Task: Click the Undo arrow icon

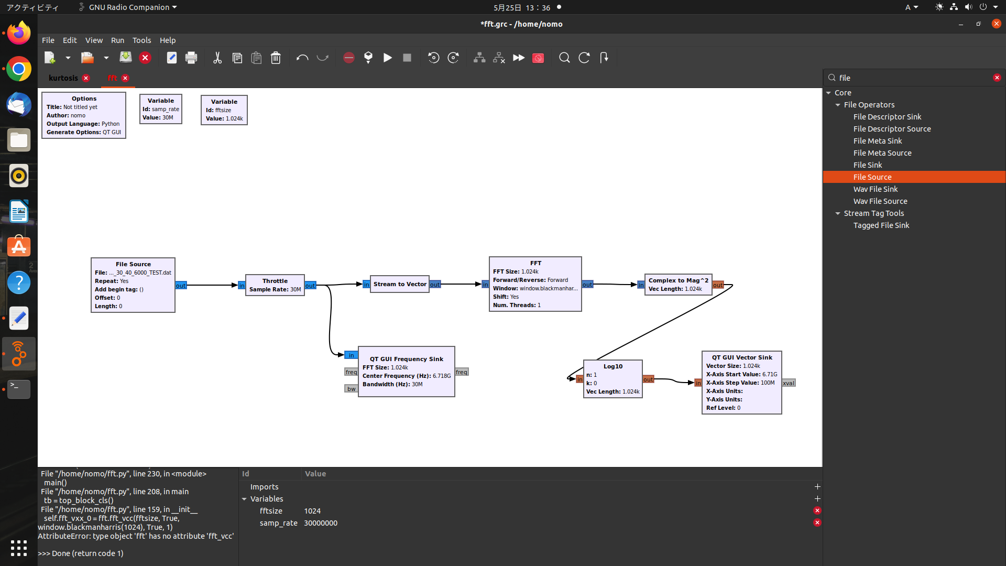Action: pyautogui.click(x=302, y=58)
